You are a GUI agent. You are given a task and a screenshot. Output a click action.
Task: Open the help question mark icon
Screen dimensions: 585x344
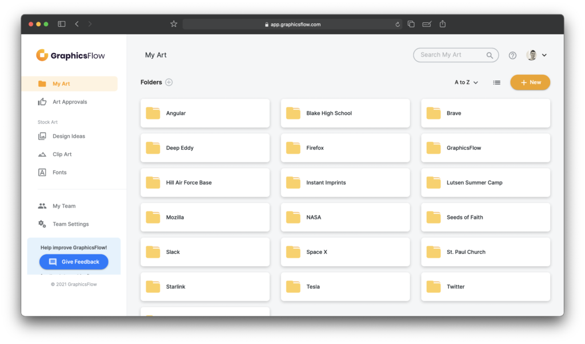pyautogui.click(x=512, y=55)
